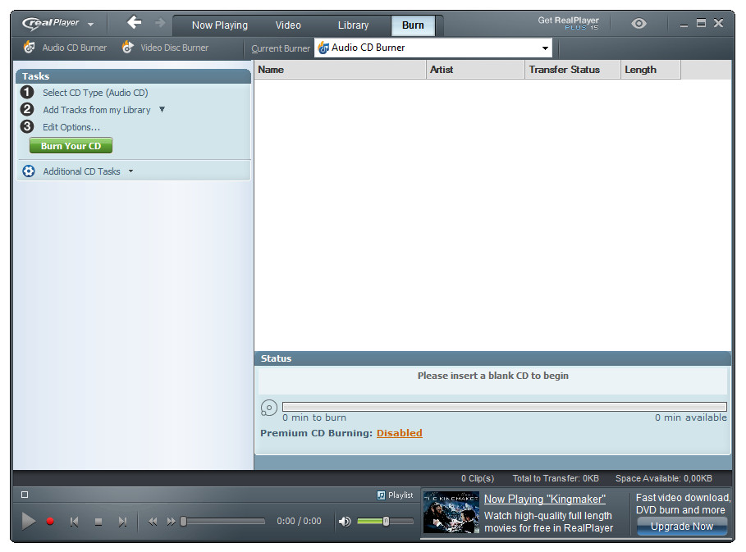Click "Space Available: 0,00KB" status text

(x=663, y=478)
